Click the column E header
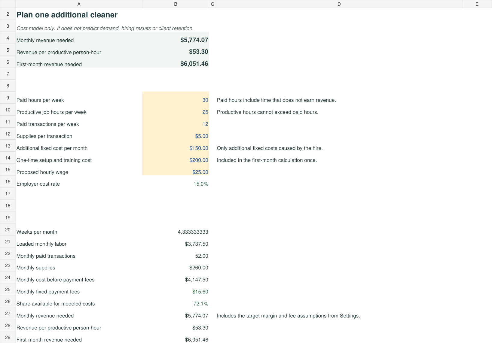Screen dimensions: 492x343 (x=477, y=4)
